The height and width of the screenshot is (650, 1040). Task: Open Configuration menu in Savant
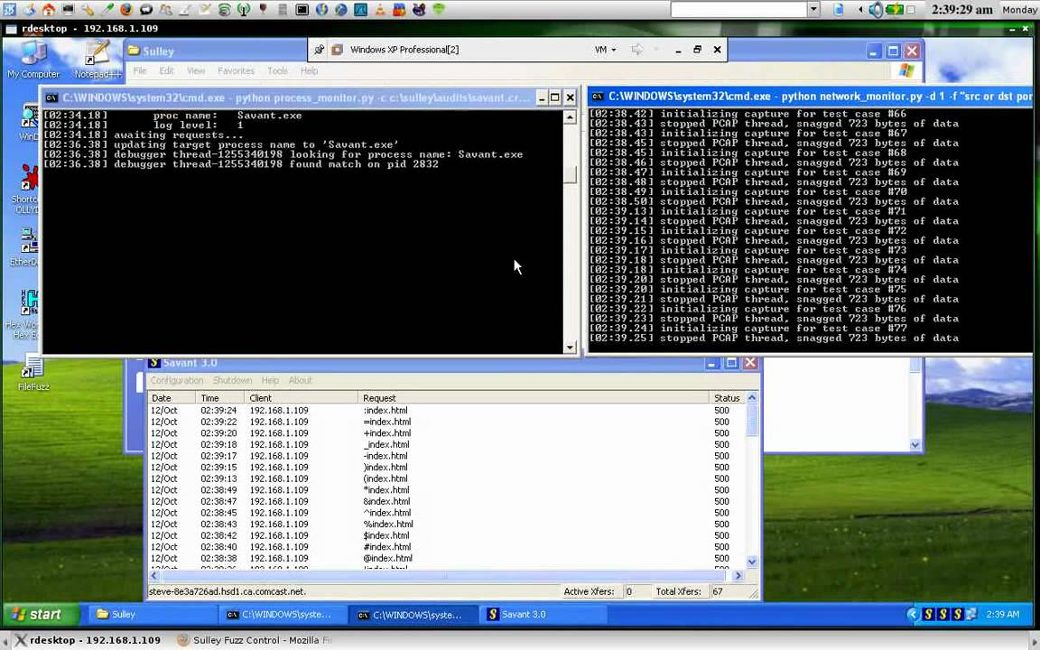point(176,380)
